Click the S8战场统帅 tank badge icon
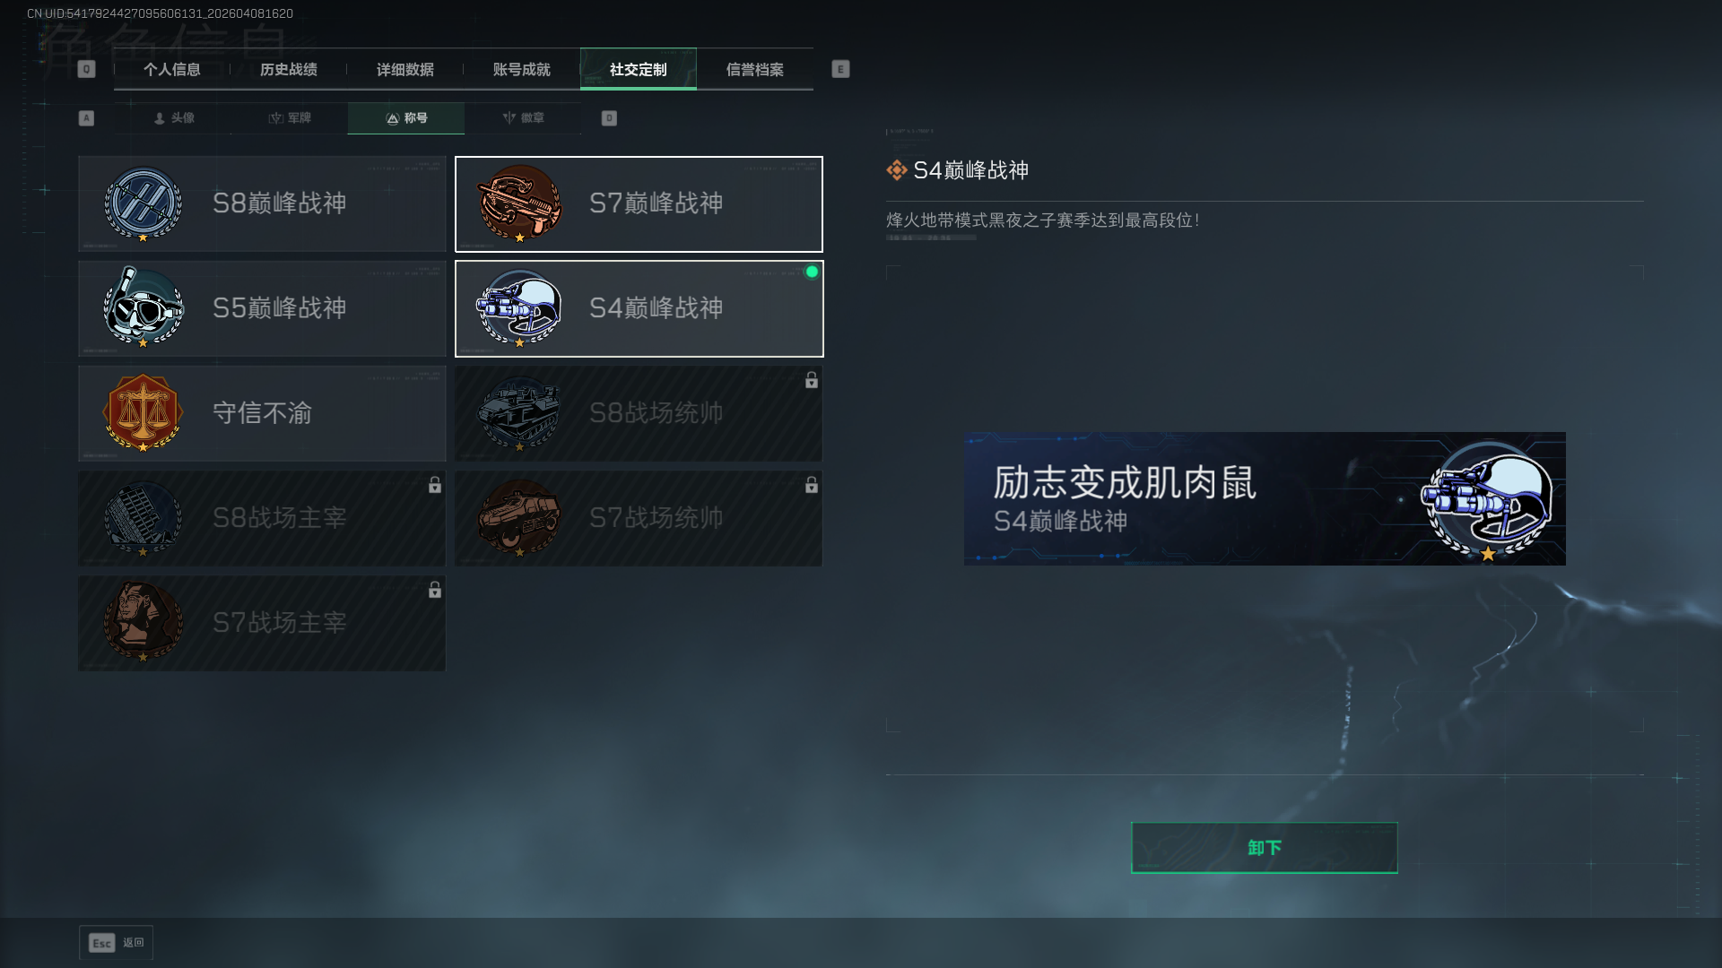 pyautogui.click(x=519, y=413)
